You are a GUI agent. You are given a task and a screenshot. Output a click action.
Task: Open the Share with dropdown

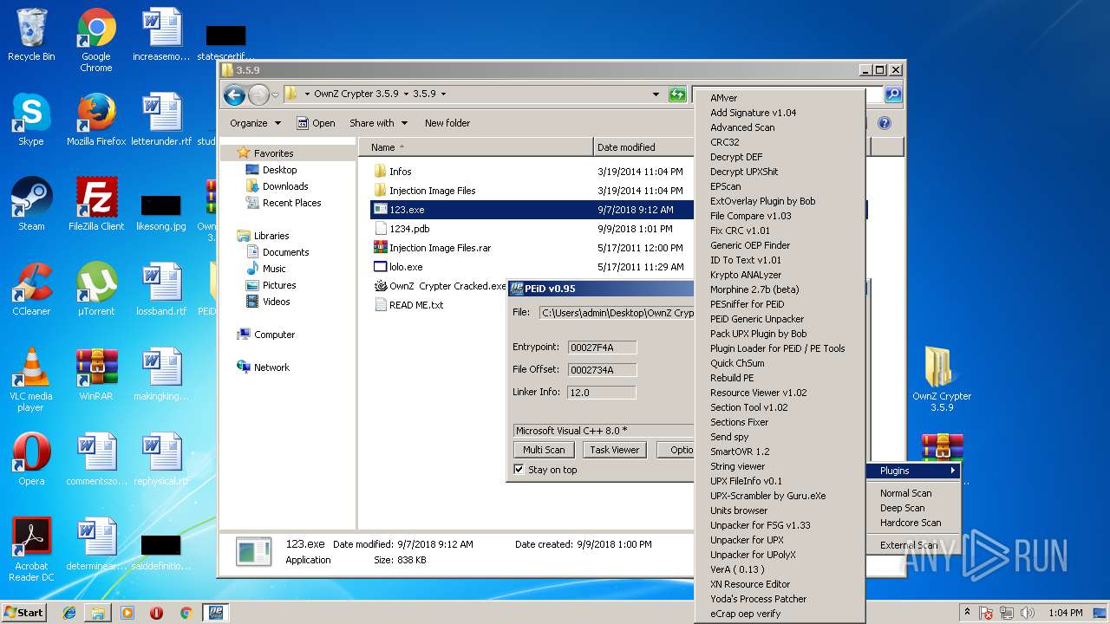click(x=378, y=123)
